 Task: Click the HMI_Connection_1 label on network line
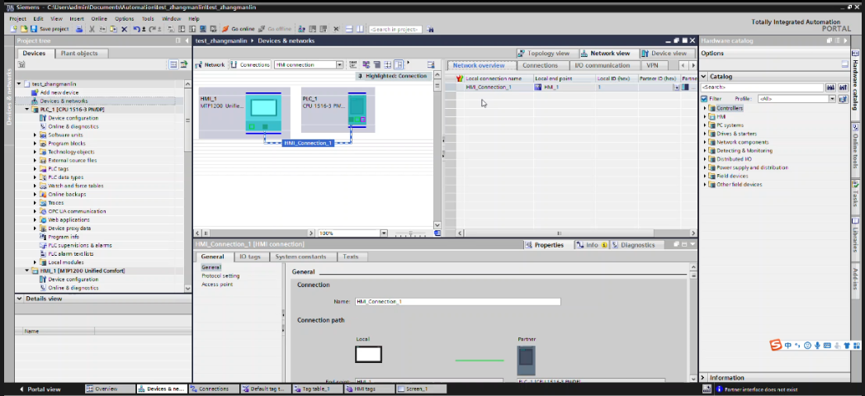[x=308, y=143]
